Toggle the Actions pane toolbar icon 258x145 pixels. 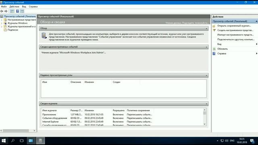pyautogui.click(x=22, y=11)
